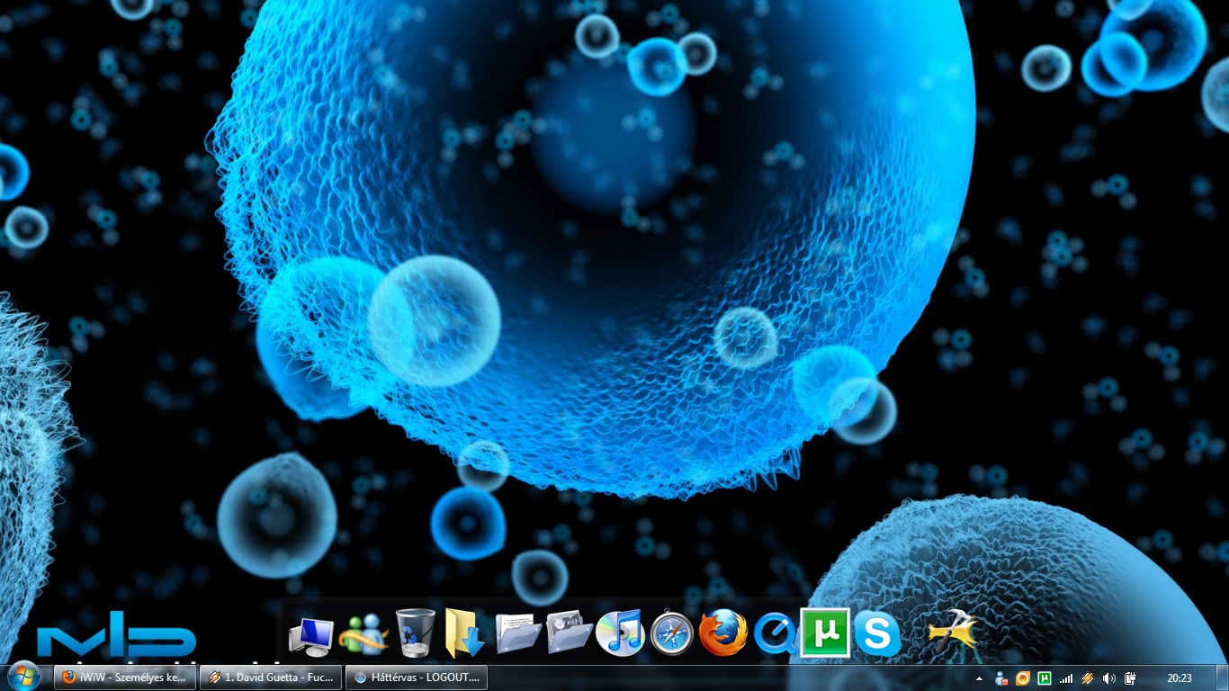The width and height of the screenshot is (1229, 691).
Task: Launch Firefox from the dock
Action: pyautogui.click(x=723, y=633)
